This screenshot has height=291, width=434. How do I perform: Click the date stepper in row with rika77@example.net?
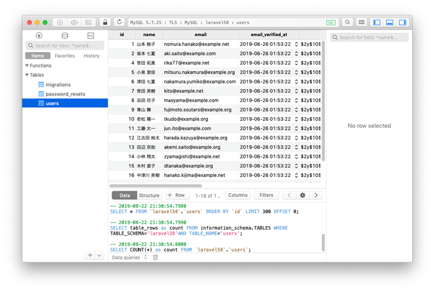pyautogui.click(x=296, y=63)
